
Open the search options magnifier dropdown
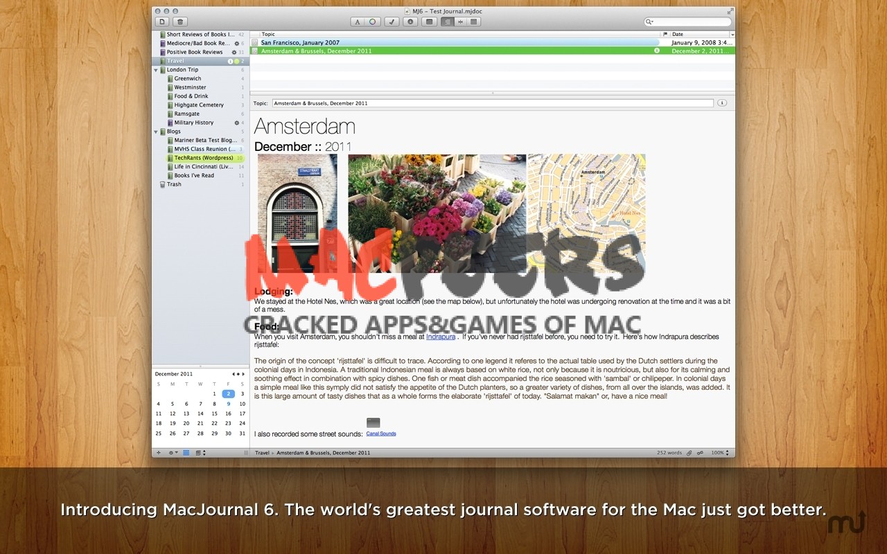pos(649,22)
